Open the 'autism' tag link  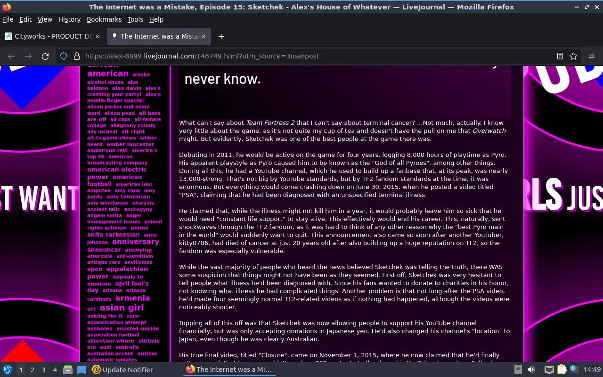[147, 354]
